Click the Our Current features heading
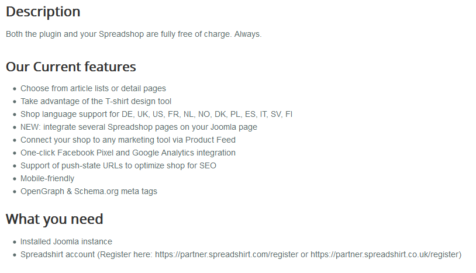This screenshot has width=476, height=273. click(x=71, y=67)
